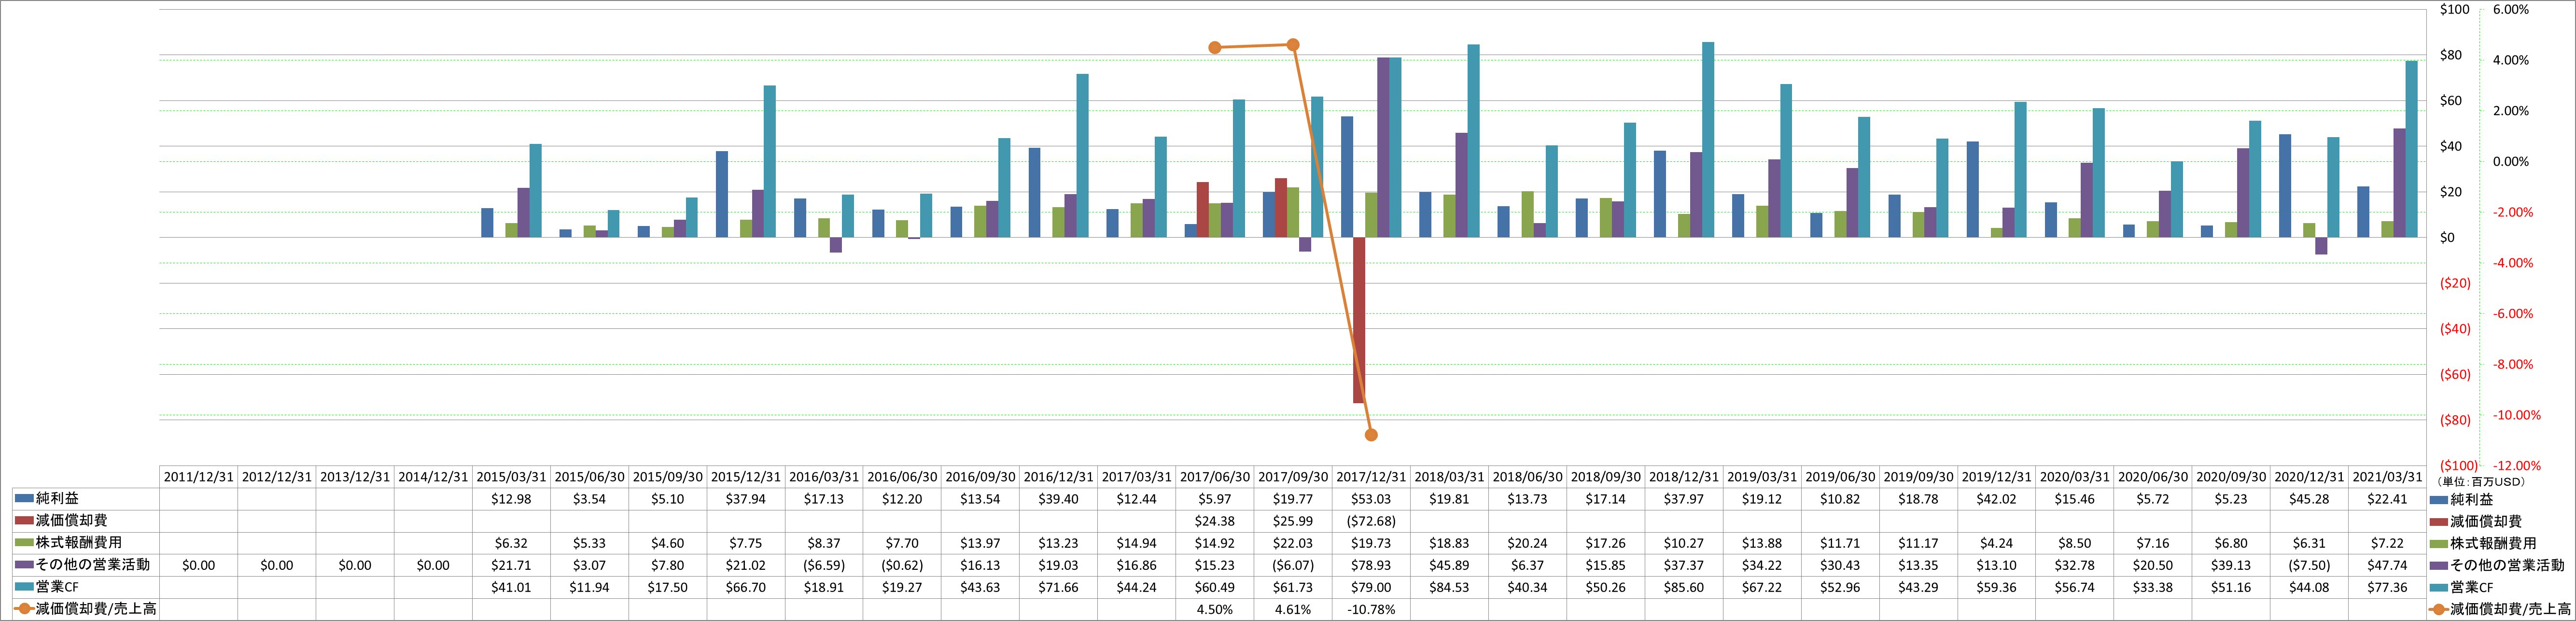The image size is (2576, 621).
Task: Select the 2016/12/31 date column header
Action: pos(1058,477)
